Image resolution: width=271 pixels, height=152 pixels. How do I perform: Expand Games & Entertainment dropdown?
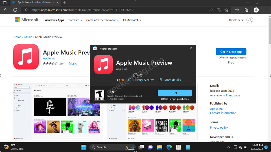pyautogui.click(x=102, y=20)
